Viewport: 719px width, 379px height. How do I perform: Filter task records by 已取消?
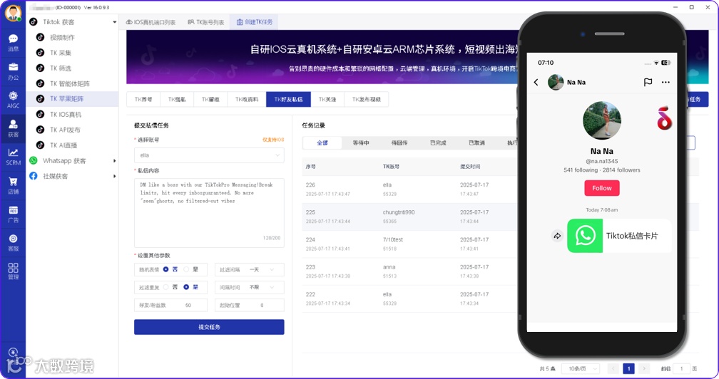476,142
